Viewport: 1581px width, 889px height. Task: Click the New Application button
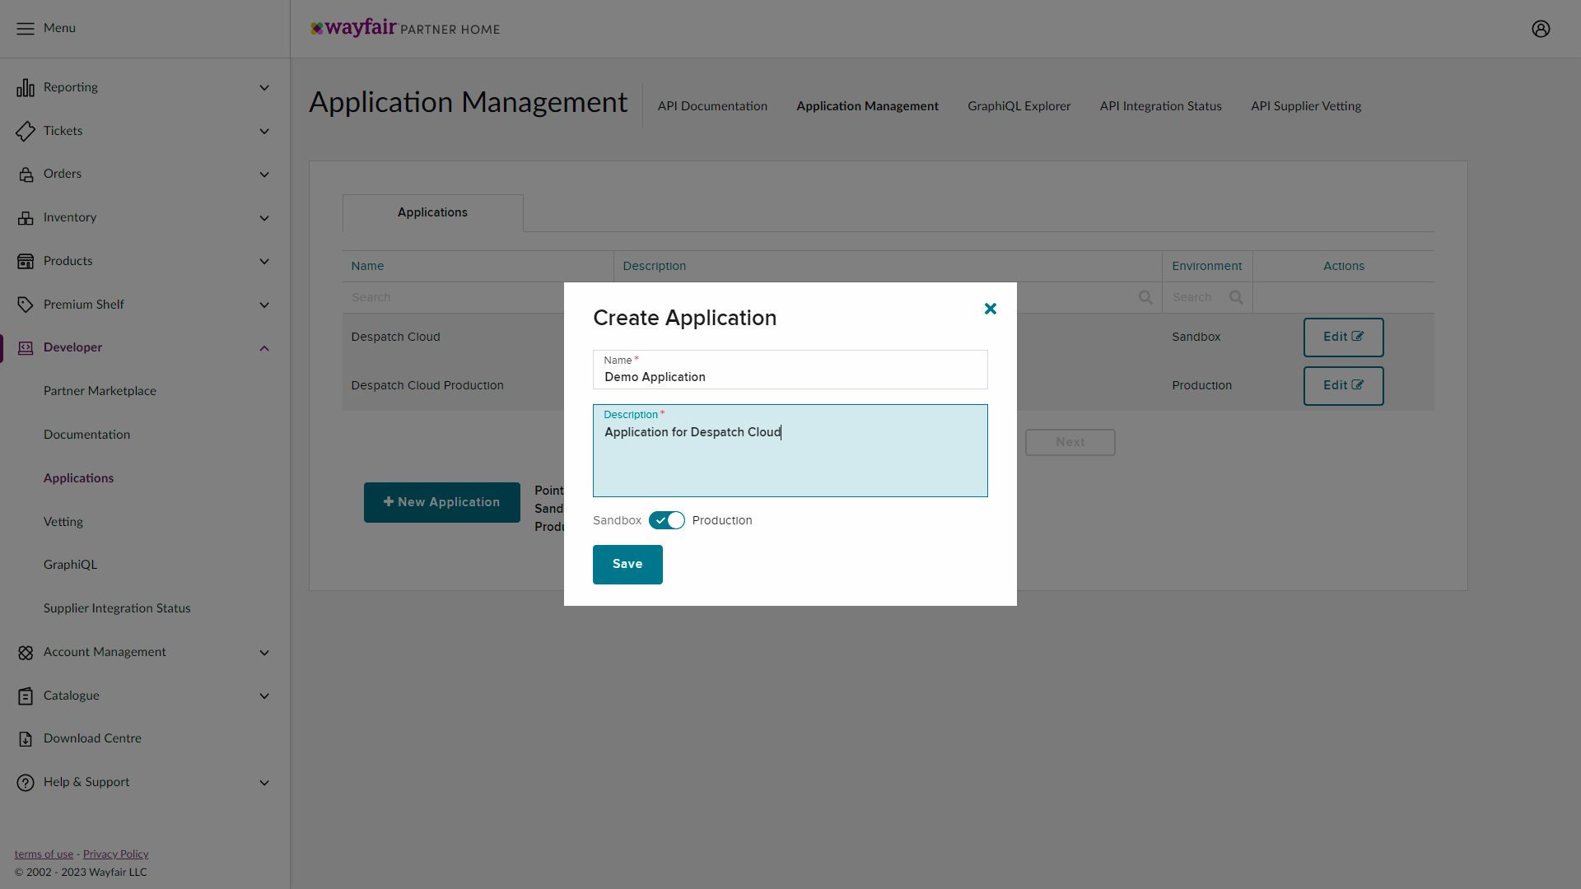click(442, 502)
